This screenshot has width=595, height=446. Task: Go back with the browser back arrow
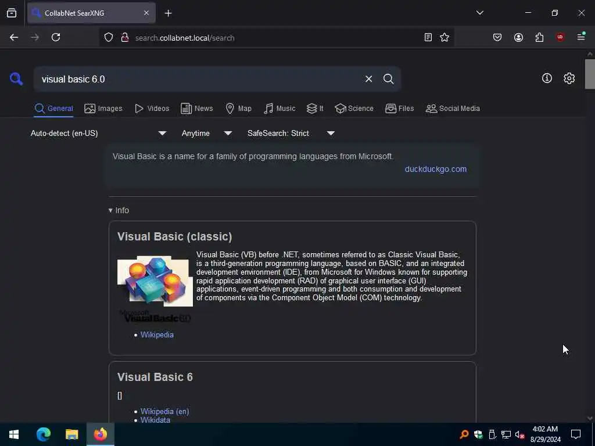(x=14, y=37)
